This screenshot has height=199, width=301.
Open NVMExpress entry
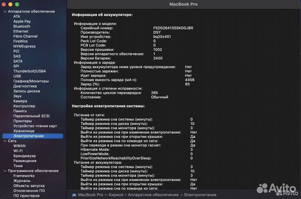[x=24, y=46]
